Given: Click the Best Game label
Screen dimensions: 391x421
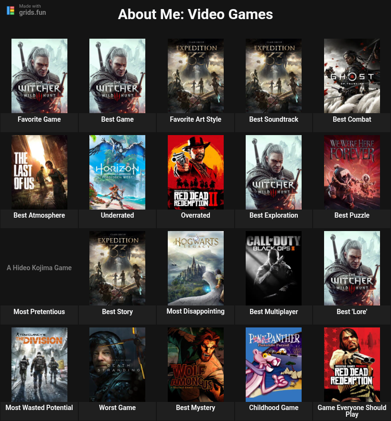Looking at the screenshot, I should [117, 119].
